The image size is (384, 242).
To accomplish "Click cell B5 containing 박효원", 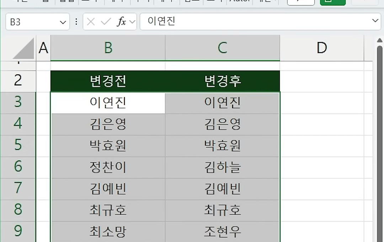I will coord(108,146).
